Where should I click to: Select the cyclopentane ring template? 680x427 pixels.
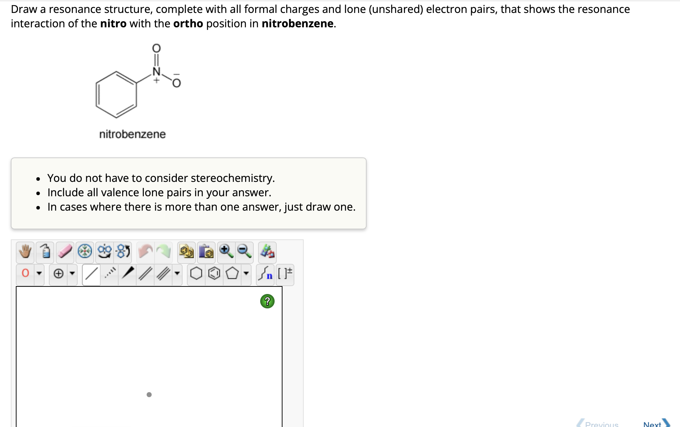tap(232, 274)
